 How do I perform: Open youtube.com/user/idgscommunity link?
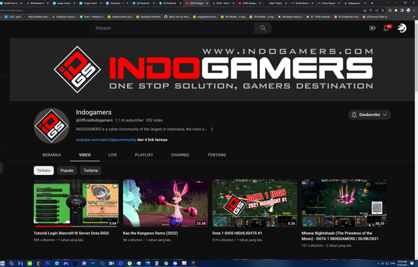(x=106, y=140)
